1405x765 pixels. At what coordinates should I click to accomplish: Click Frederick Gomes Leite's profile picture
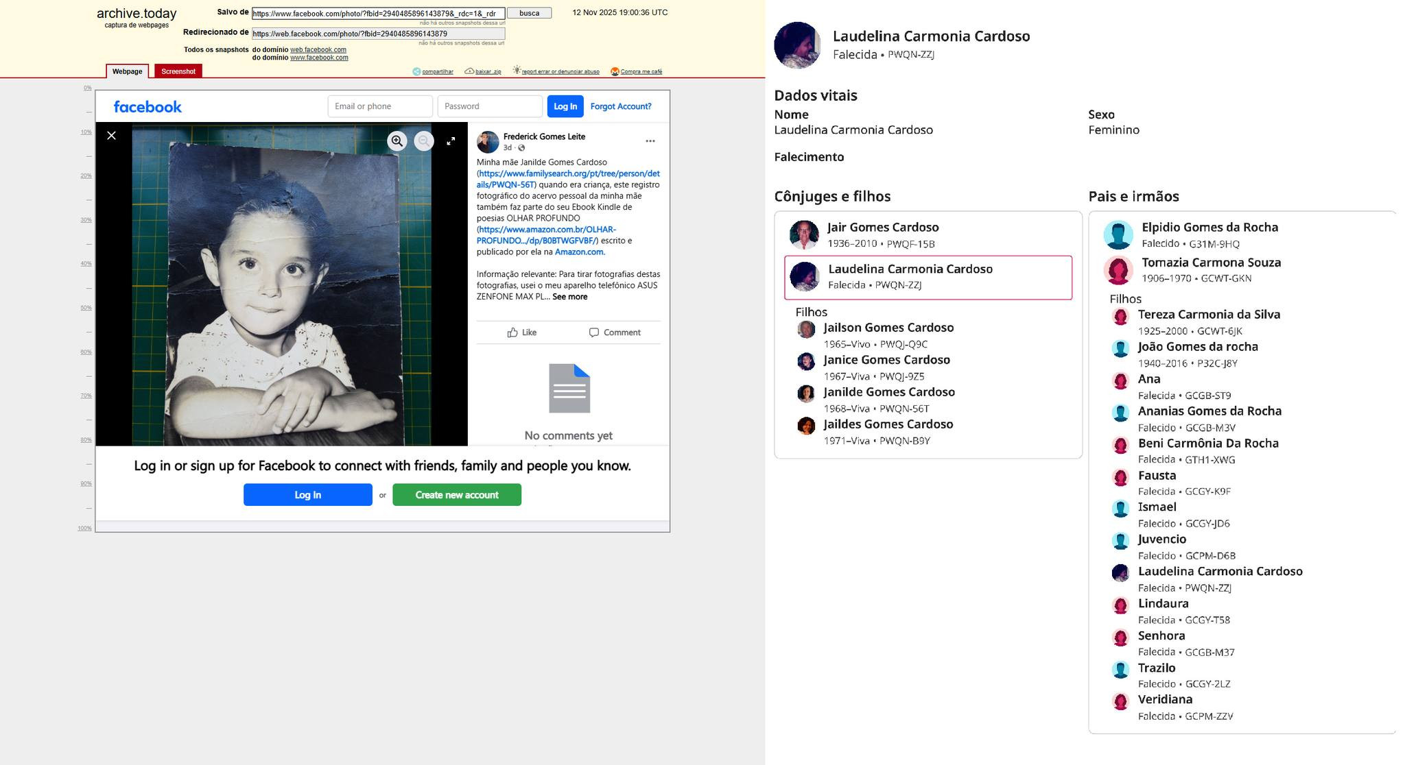point(488,142)
